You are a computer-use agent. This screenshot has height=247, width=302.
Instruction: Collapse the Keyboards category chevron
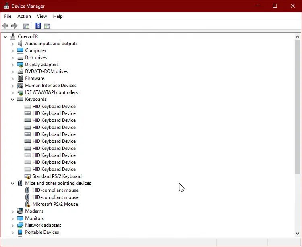coord(12,100)
